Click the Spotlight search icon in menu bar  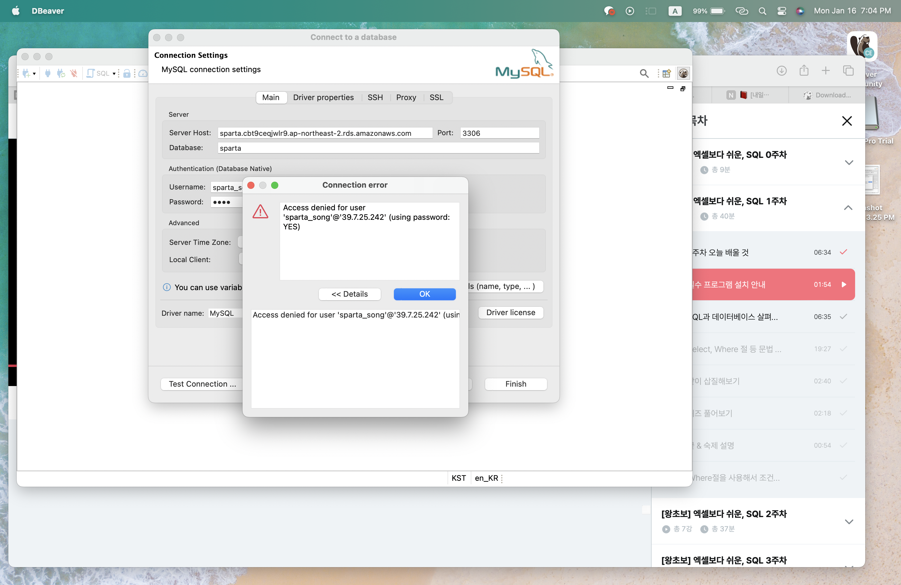pos(762,11)
